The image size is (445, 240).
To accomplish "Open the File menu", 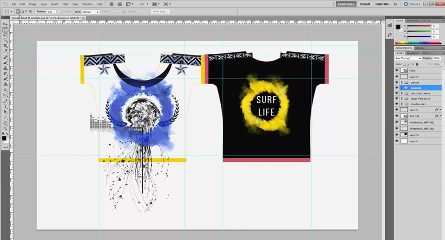I will 14,4.
